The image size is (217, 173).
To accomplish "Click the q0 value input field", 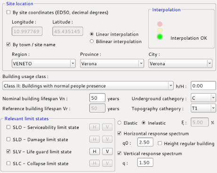I will [x=145, y=142].
